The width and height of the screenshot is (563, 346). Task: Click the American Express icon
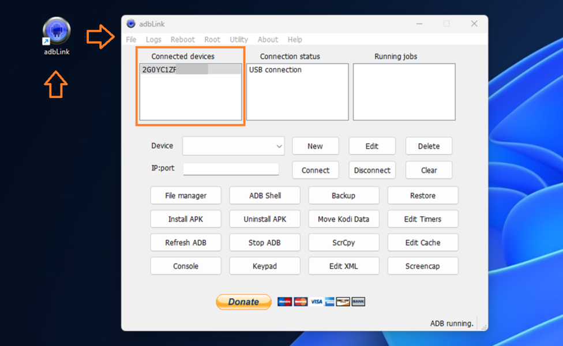[x=329, y=302]
